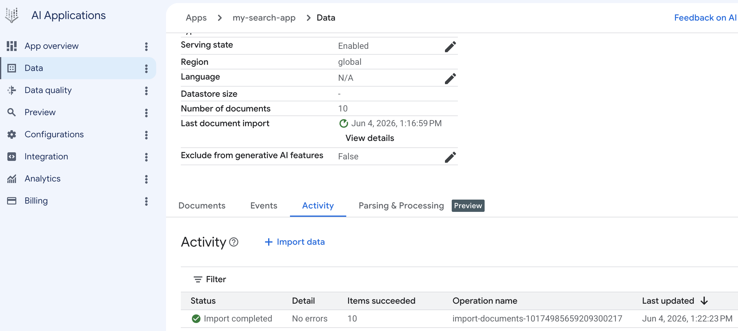Screen dimensions: 738x331
Task: Click the Jun 4, 2026, 1:16:59 PM timestamp
Action: (x=396, y=123)
